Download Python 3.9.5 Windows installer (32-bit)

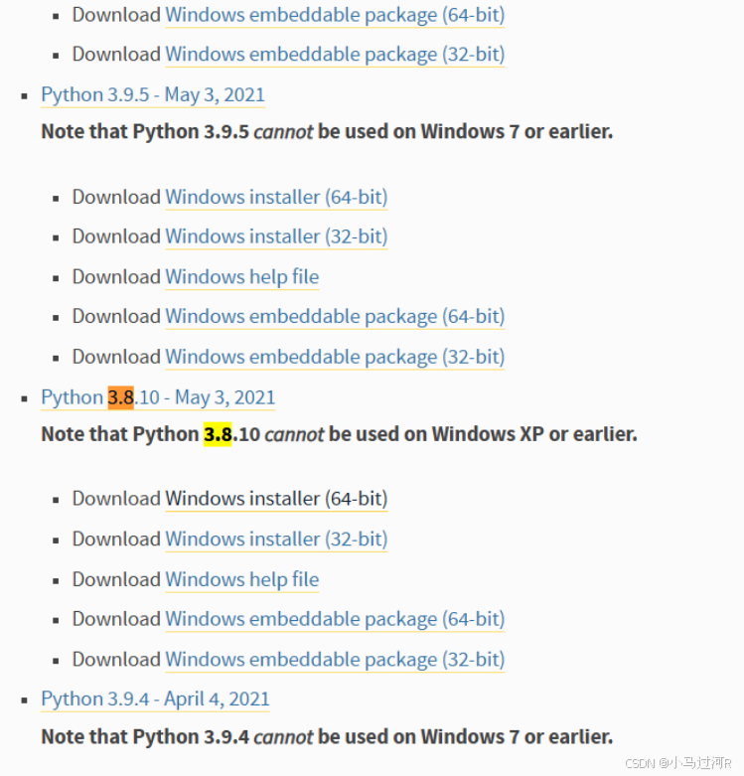[276, 236]
